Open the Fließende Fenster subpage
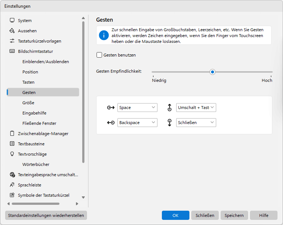The height and width of the screenshot is (225, 283). (x=43, y=123)
